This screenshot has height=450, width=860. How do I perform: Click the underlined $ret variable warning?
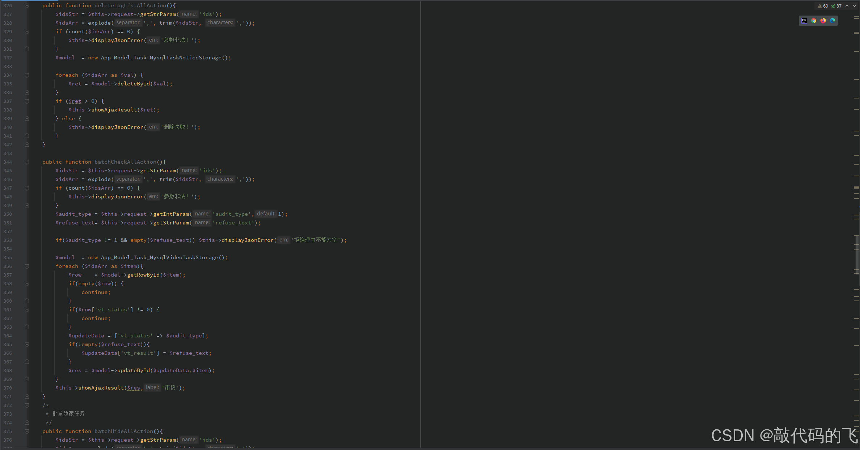point(75,101)
